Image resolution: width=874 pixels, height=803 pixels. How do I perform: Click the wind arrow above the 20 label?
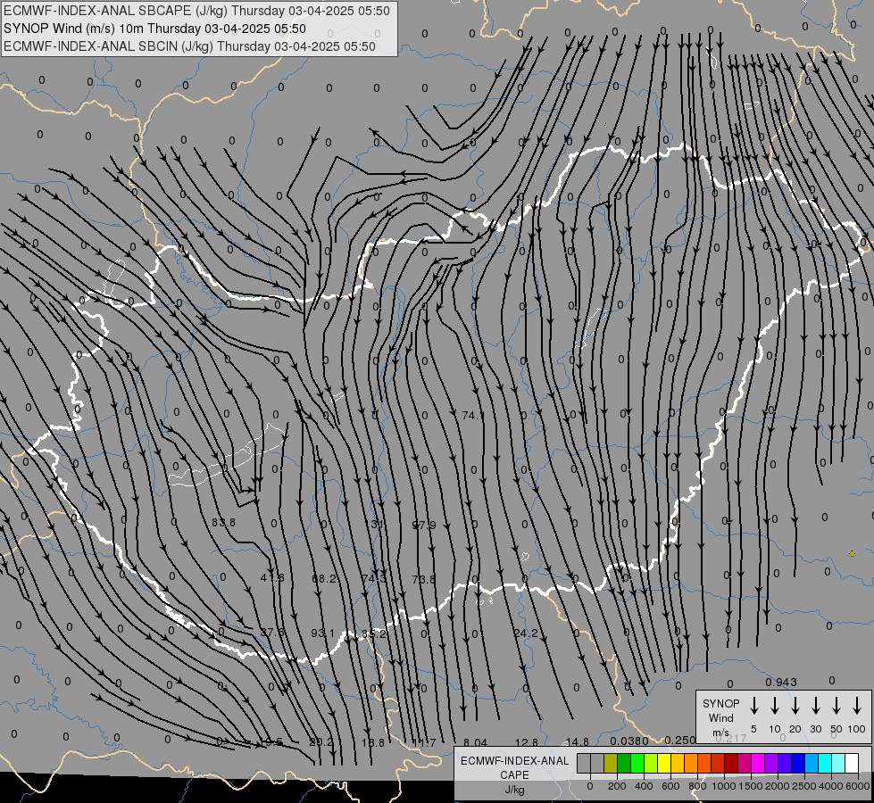[795, 706]
